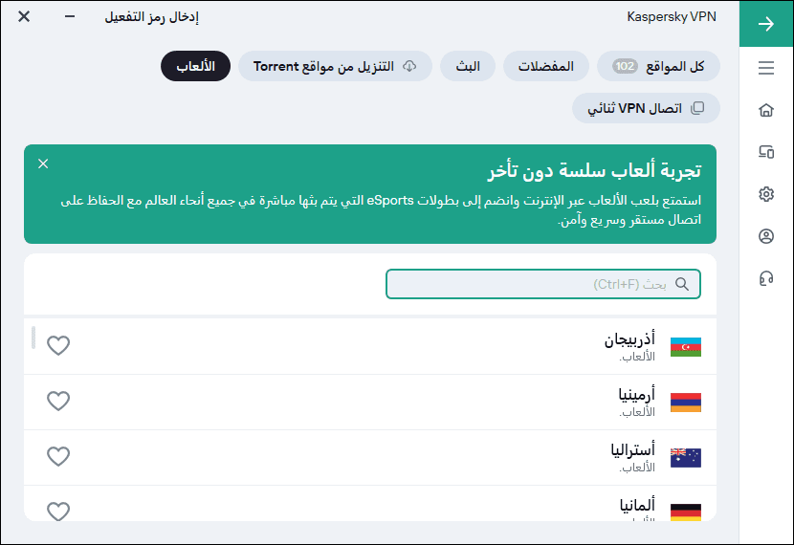The height and width of the screenshot is (545, 794).
Task: Open support headset icon
Action: [x=766, y=278]
